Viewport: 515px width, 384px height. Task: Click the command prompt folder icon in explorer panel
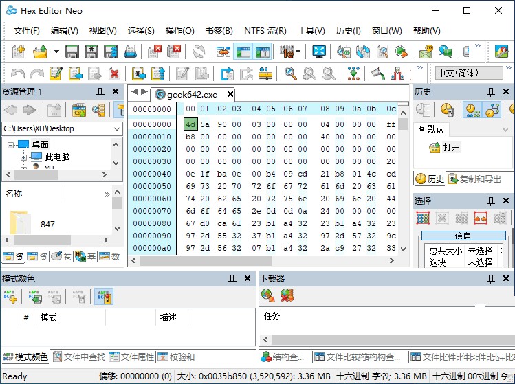(x=79, y=110)
